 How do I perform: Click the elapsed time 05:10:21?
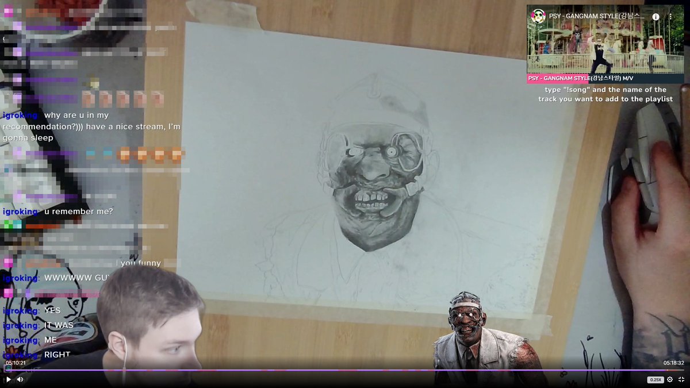pyautogui.click(x=16, y=363)
